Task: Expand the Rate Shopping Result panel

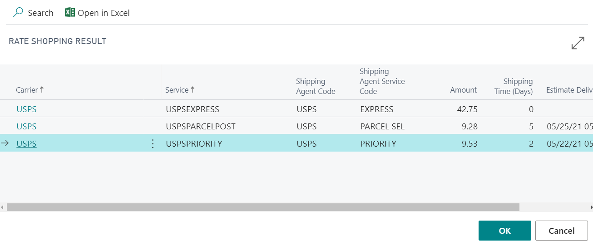Action: tap(578, 43)
